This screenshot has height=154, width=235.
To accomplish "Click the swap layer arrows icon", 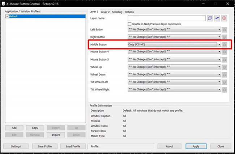I will click(x=217, y=18).
